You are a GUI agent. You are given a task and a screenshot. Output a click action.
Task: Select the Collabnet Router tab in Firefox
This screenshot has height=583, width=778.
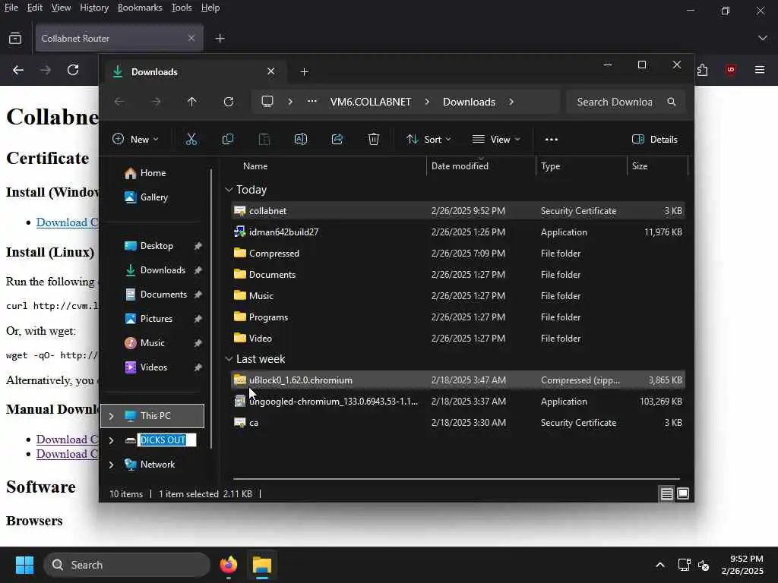click(119, 38)
